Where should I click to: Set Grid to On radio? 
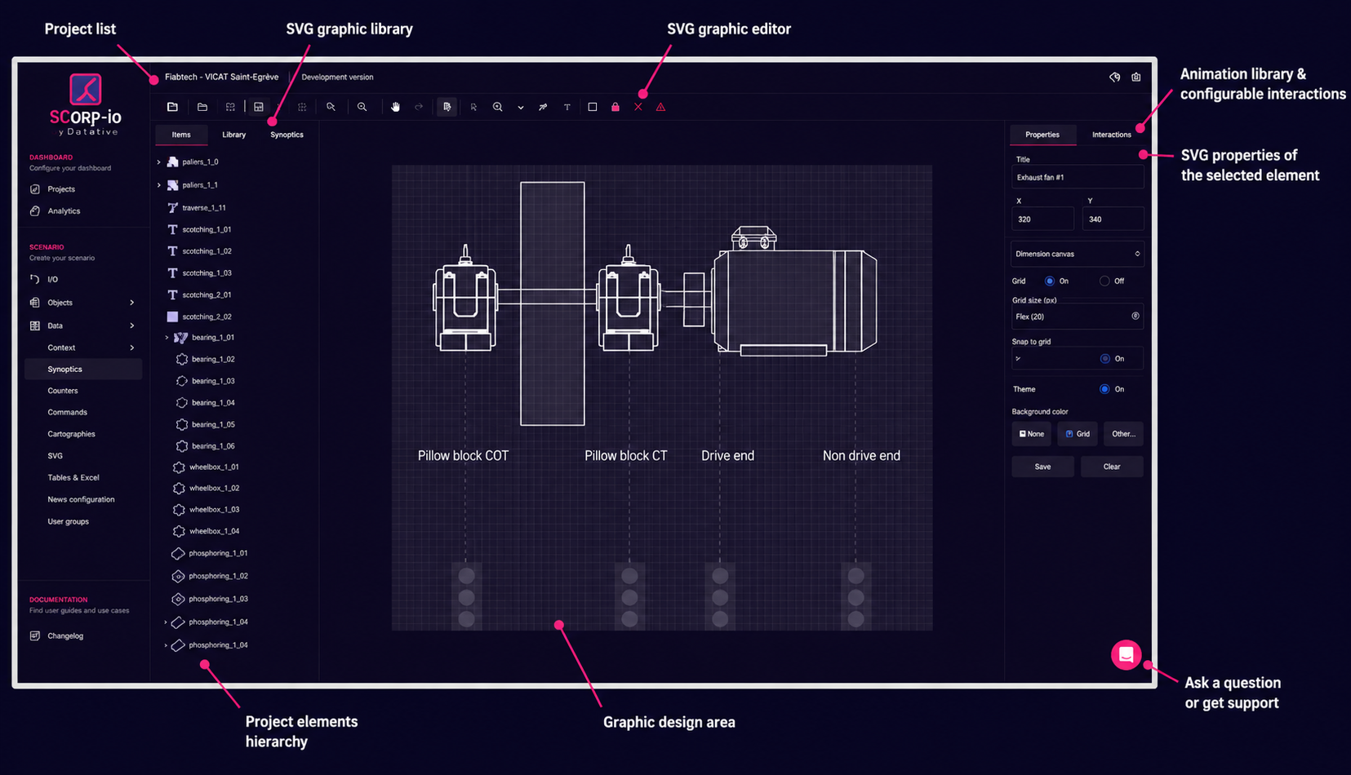coord(1050,281)
